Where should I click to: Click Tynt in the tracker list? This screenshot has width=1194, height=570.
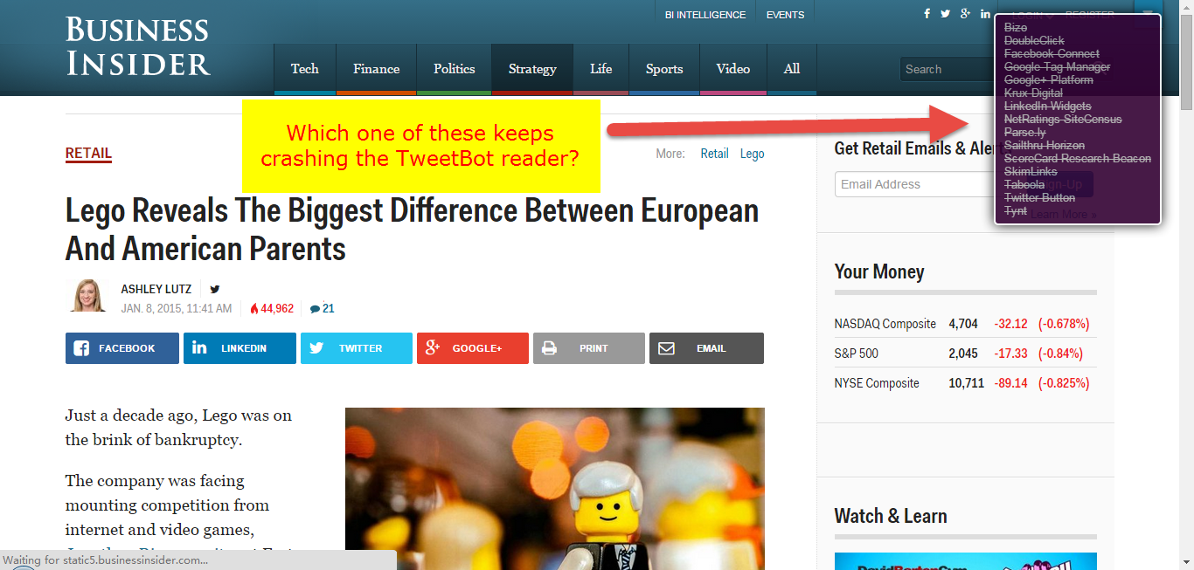pyautogui.click(x=1016, y=211)
